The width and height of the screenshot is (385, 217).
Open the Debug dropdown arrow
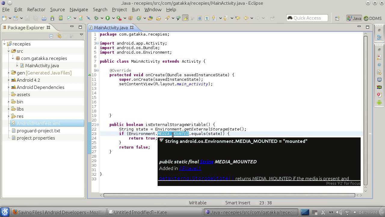pyautogui.click(x=102, y=18)
